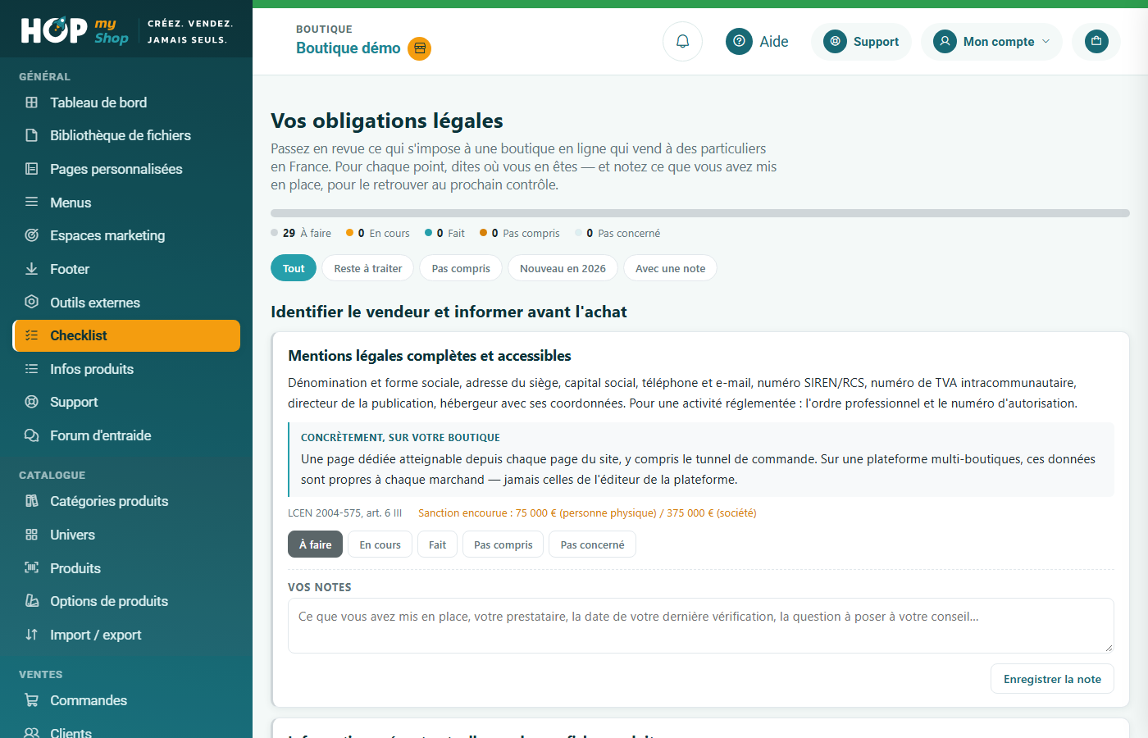
Task: Set status to En cours
Action: point(380,544)
